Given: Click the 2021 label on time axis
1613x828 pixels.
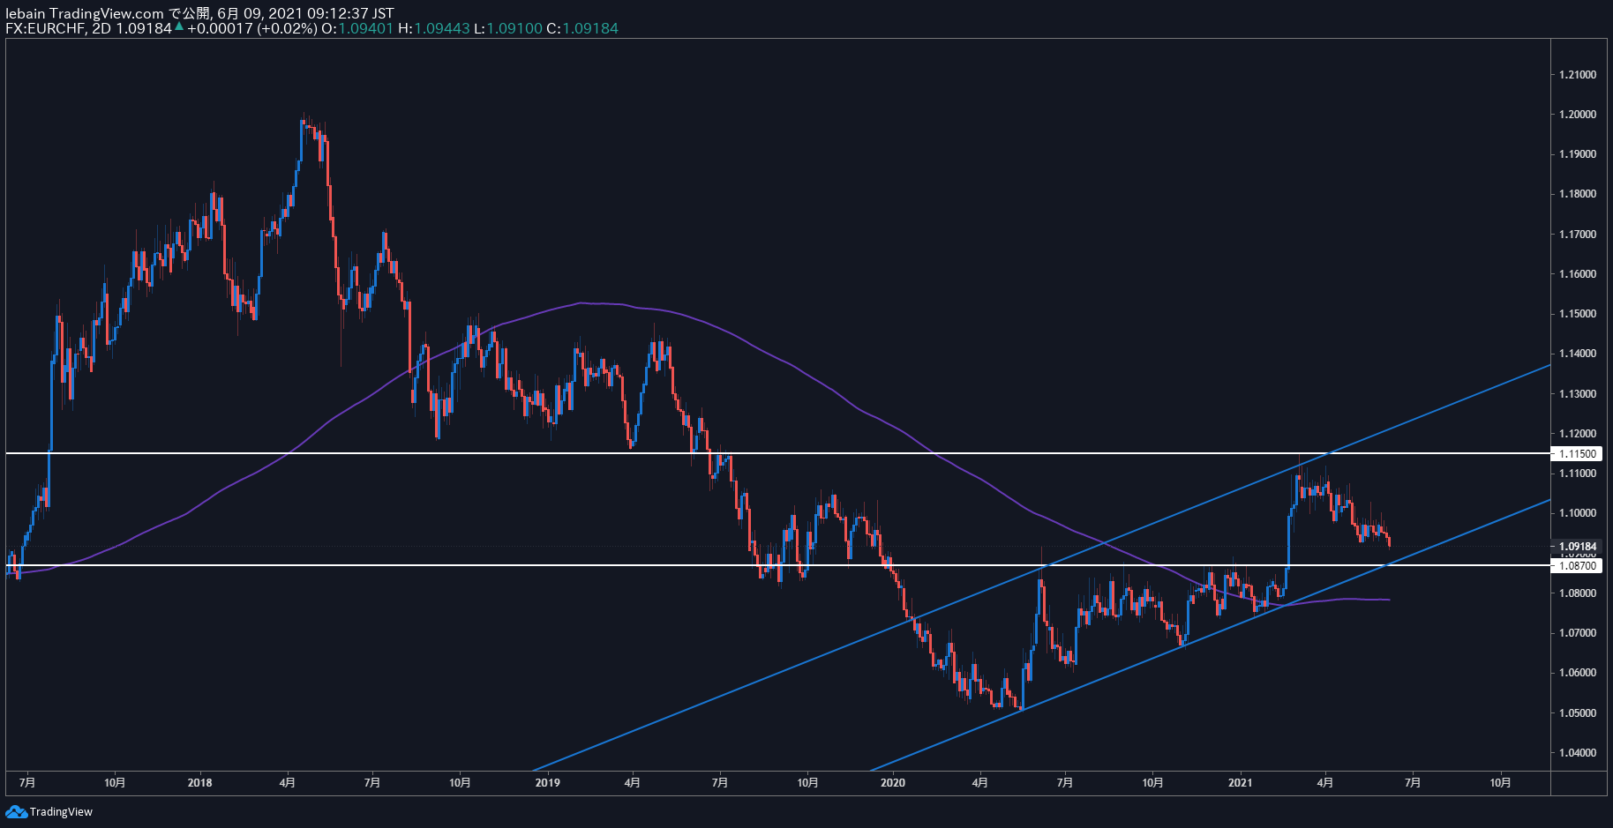Looking at the screenshot, I should tap(1240, 782).
